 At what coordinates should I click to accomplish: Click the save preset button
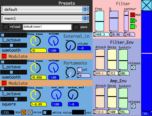pyautogui.click(x=76, y=27)
